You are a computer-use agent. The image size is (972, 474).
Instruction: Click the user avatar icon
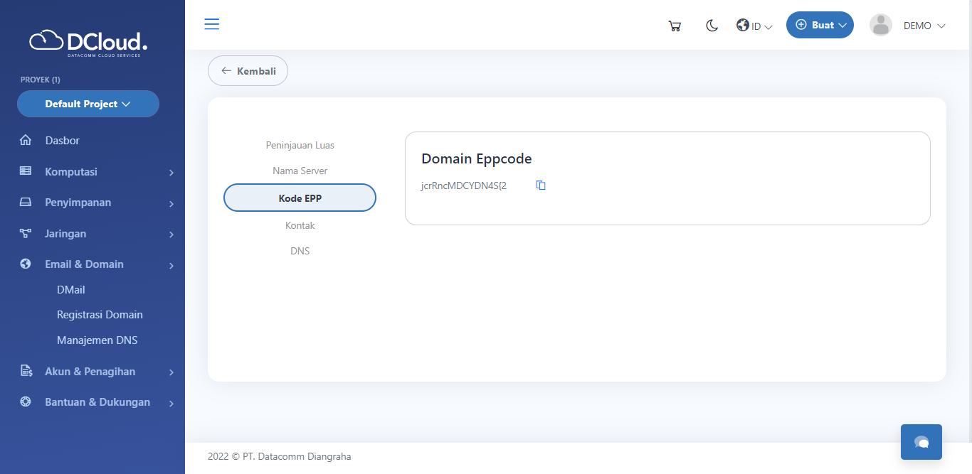[x=880, y=26]
